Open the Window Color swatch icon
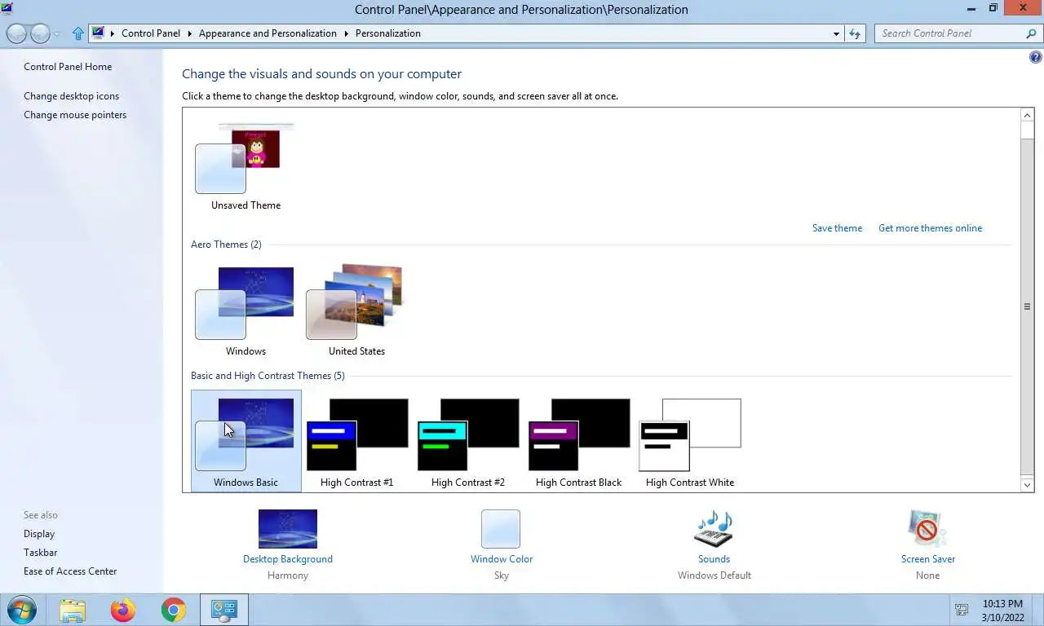1044x626 pixels. (x=501, y=529)
